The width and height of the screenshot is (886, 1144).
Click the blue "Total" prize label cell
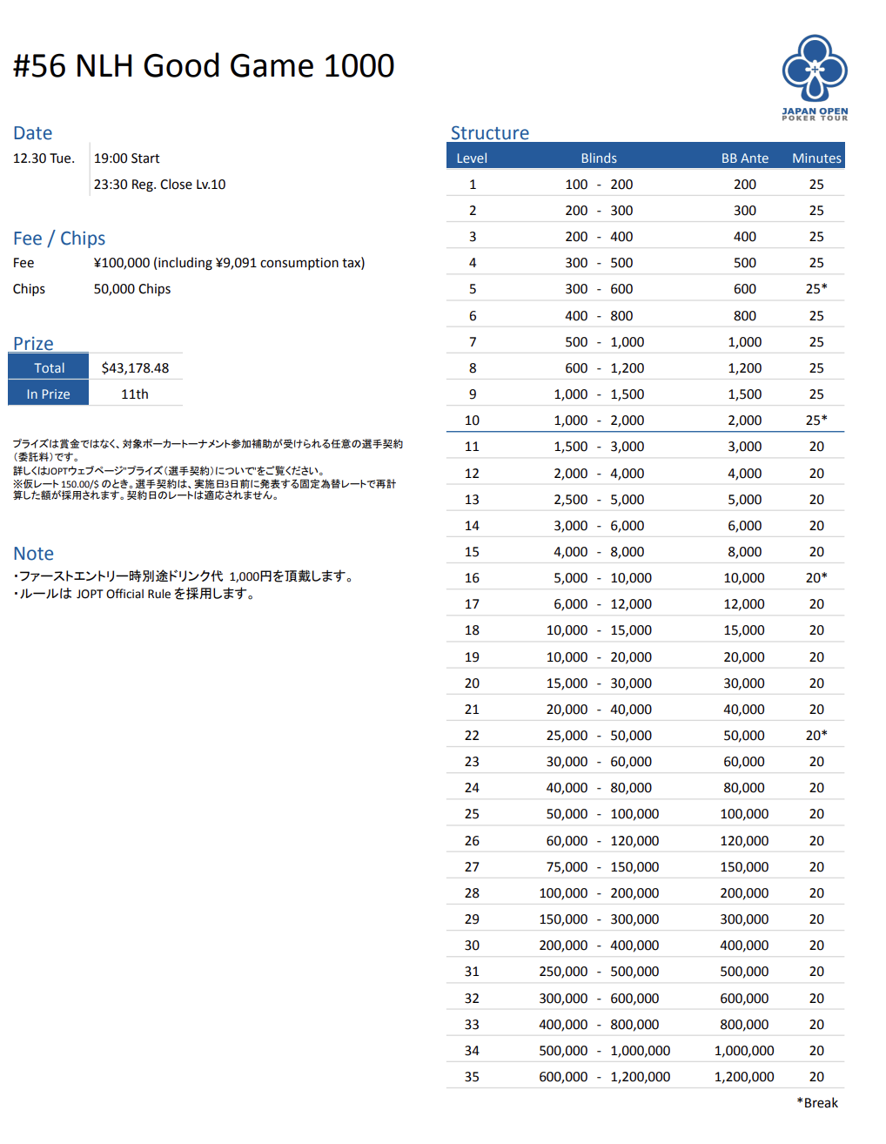tap(49, 367)
